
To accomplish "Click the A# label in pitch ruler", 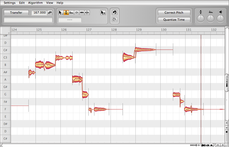I will [5, 72].
